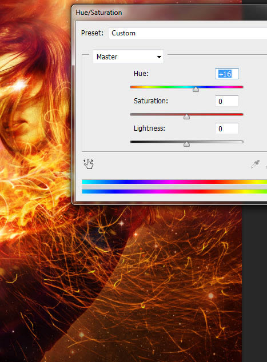The image size is (267, 362).
Task: Click the Saturation: label
Action: tap(151, 101)
